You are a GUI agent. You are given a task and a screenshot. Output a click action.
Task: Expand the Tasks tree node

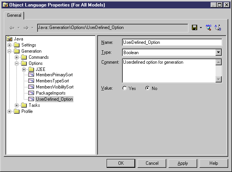point(16,105)
